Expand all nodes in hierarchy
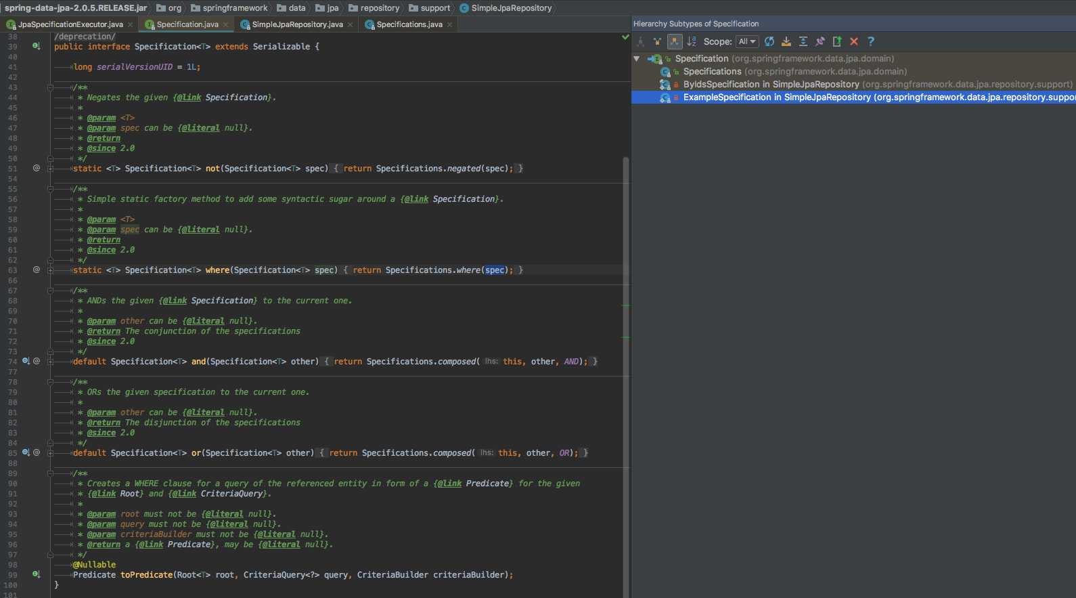The height and width of the screenshot is (598, 1076). [803, 41]
